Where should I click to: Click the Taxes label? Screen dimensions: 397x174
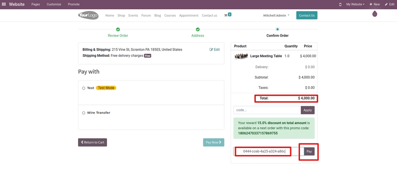(x=263, y=88)
